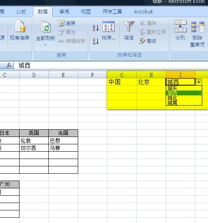Select the 英国 header cell

pos(34,133)
